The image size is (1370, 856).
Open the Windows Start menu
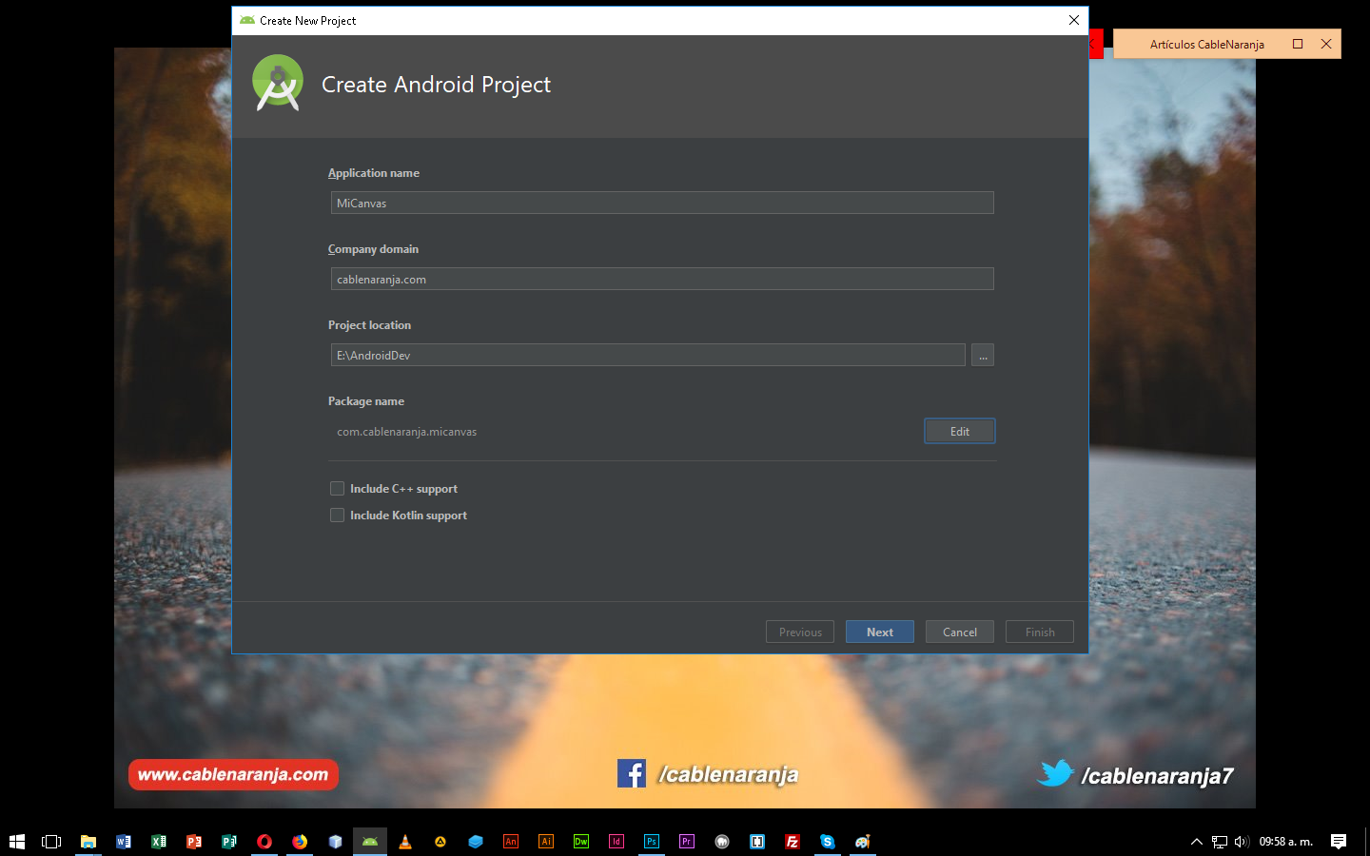(x=16, y=842)
